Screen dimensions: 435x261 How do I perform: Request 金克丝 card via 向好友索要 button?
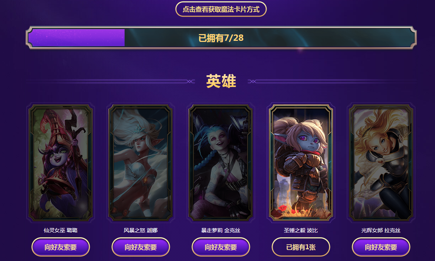click(221, 247)
